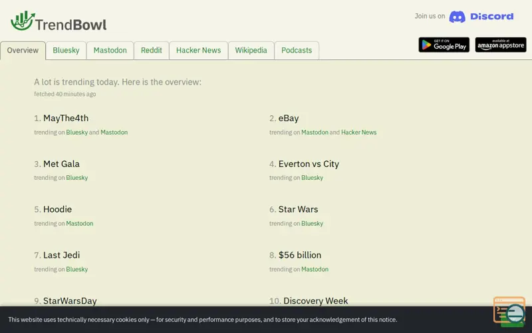This screenshot has height=333, width=532.
Task: Click the Discovery Week trend title
Action: pyautogui.click(x=315, y=301)
